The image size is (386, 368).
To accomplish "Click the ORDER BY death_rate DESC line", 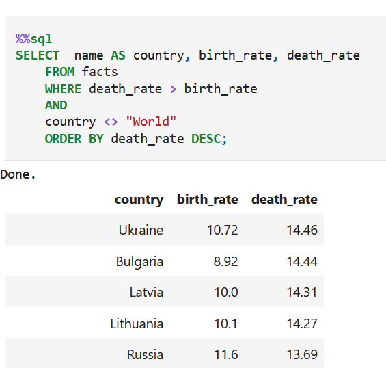I will pos(136,139).
